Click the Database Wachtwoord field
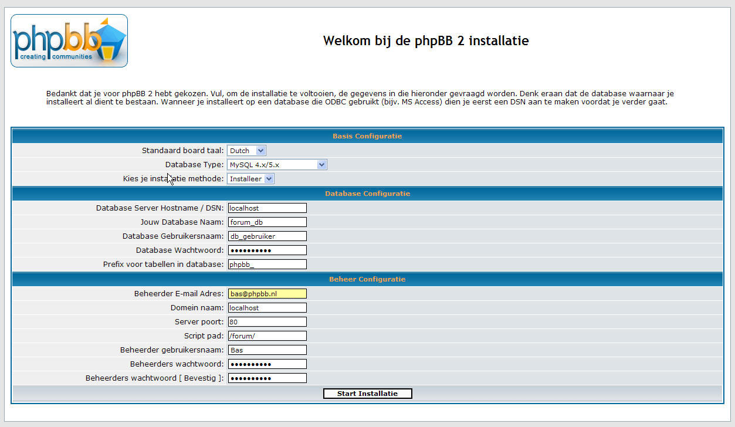The width and height of the screenshot is (735, 427). pyautogui.click(x=267, y=250)
